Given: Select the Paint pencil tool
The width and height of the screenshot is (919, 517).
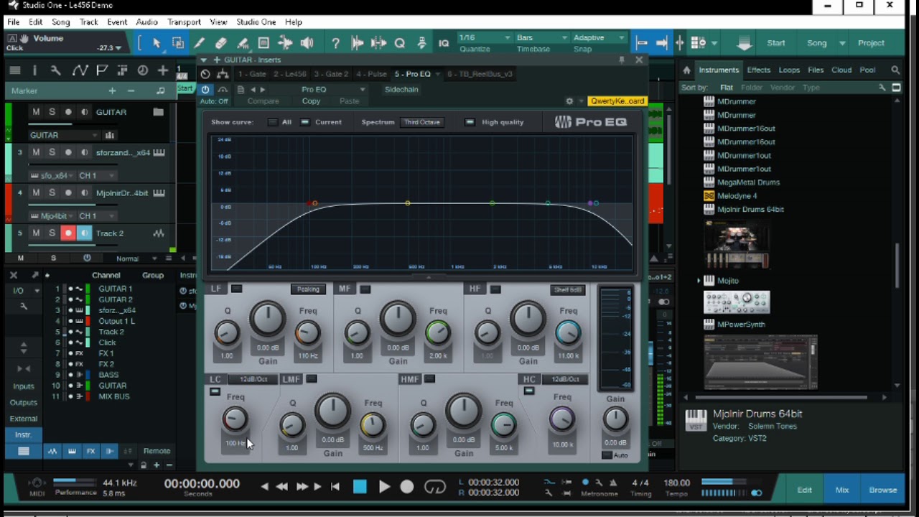Looking at the screenshot, I should point(200,43).
